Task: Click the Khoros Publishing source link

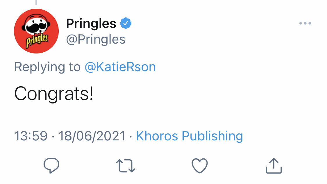Action: tap(190, 136)
